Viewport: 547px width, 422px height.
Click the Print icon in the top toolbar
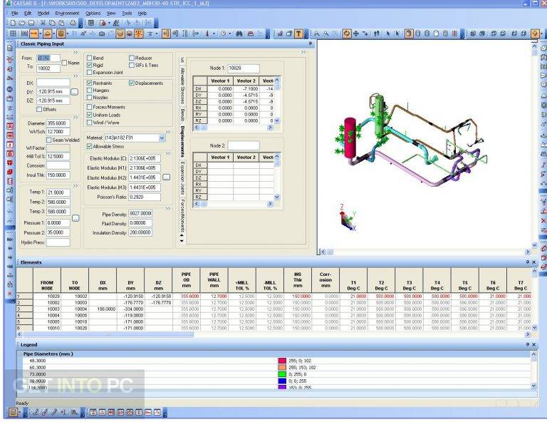(x=73, y=23)
